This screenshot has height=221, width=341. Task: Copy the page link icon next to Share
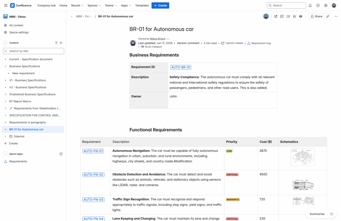point(327,16)
